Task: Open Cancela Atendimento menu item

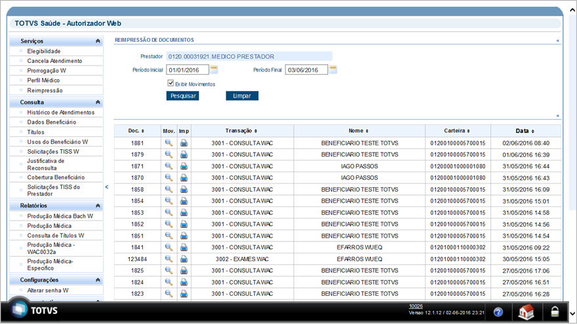Action: click(54, 61)
